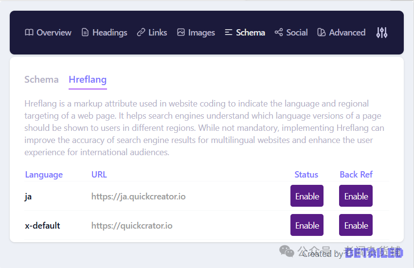Click the Links chain icon
The width and height of the screenshot is (414, 268).
[x=141, y=33]
